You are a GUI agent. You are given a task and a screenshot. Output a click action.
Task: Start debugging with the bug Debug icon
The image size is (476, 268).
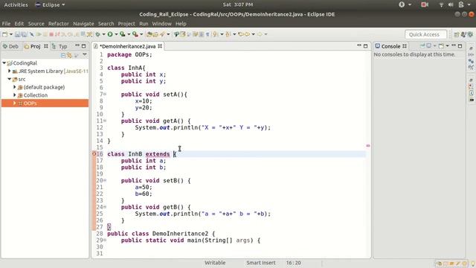click(97, 34)
